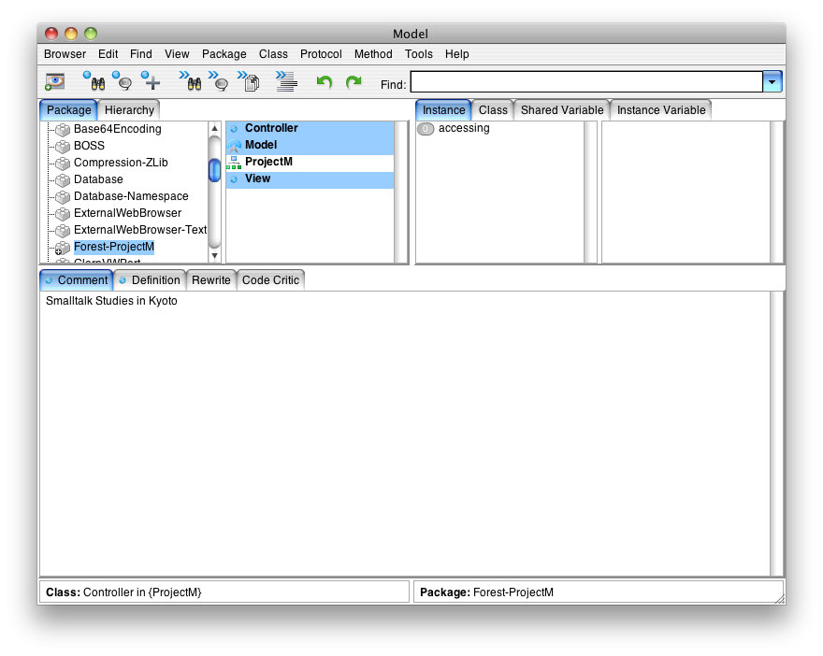Click the Package status bar field

point(598,592)
